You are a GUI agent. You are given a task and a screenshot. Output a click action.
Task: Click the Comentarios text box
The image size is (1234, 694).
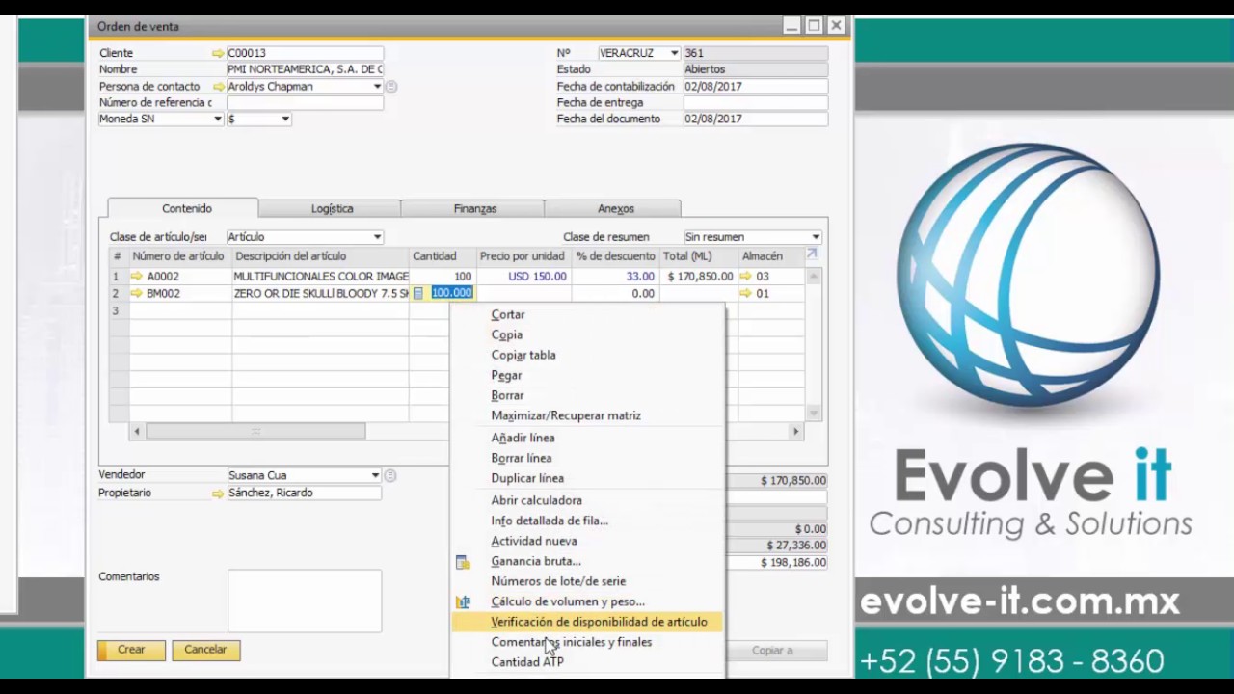click(305, 601)
